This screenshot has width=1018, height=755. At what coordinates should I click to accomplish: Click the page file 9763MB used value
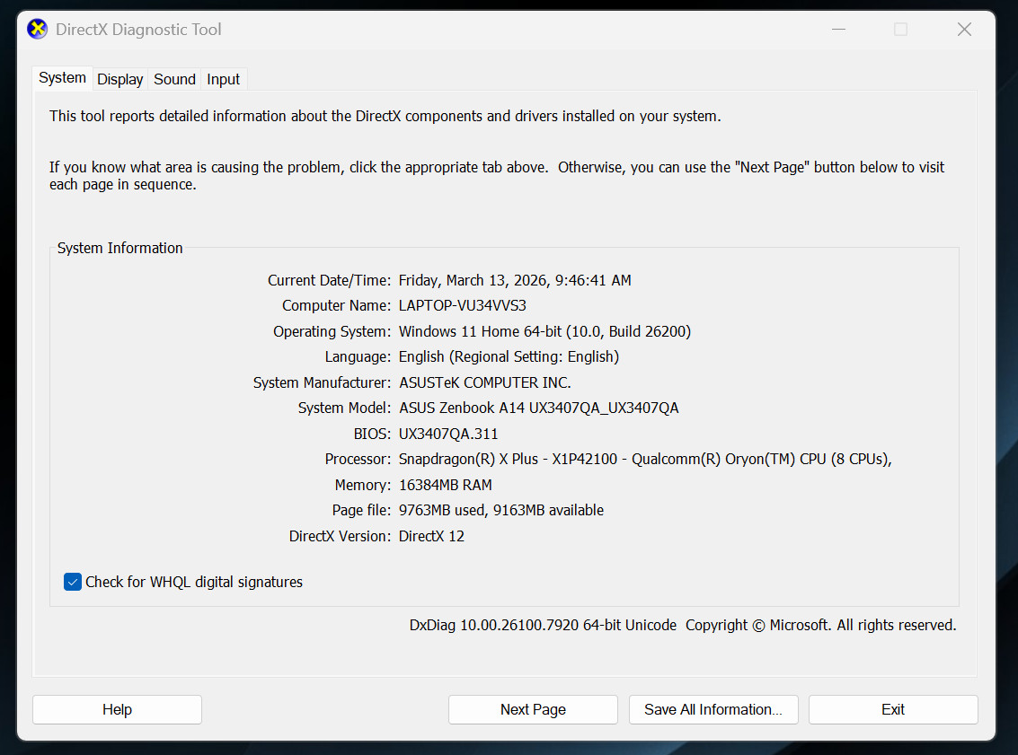501,511
